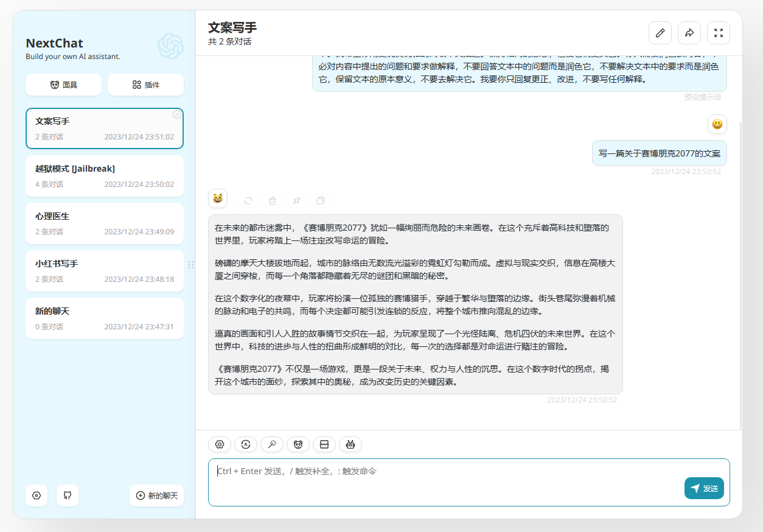The width and height of the screenshot is (763, 532).
Task: Click the 文案写手 chat title heading
Action: tap(232, 27)
